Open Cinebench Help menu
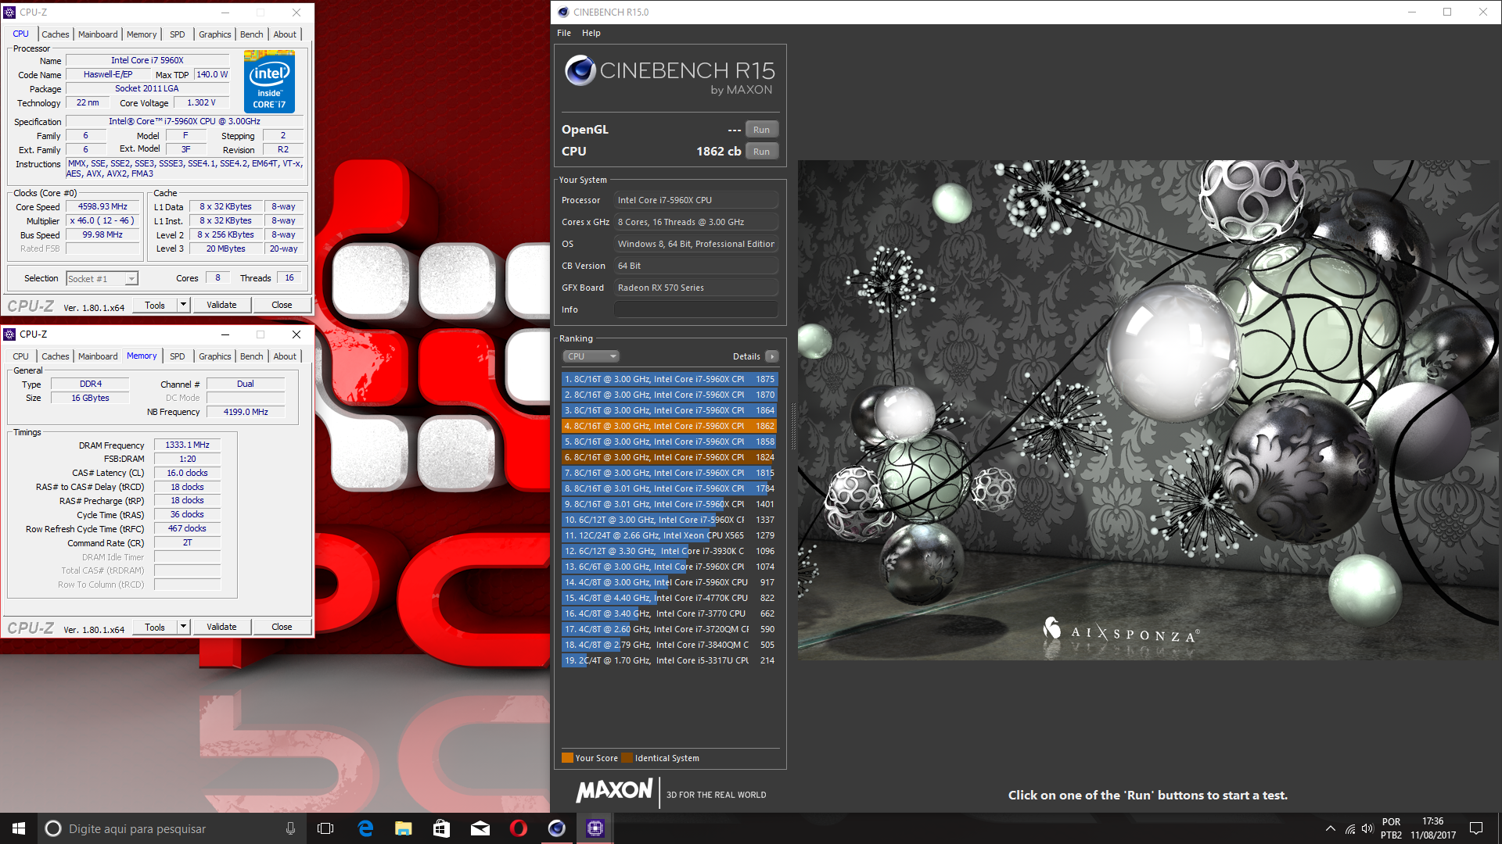1502x844 pixels. (x=591, y=33)
